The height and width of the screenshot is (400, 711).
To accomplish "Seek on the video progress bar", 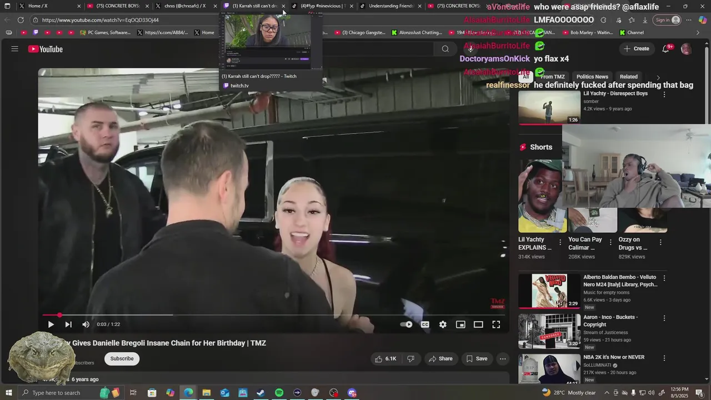I will (273, 315).
